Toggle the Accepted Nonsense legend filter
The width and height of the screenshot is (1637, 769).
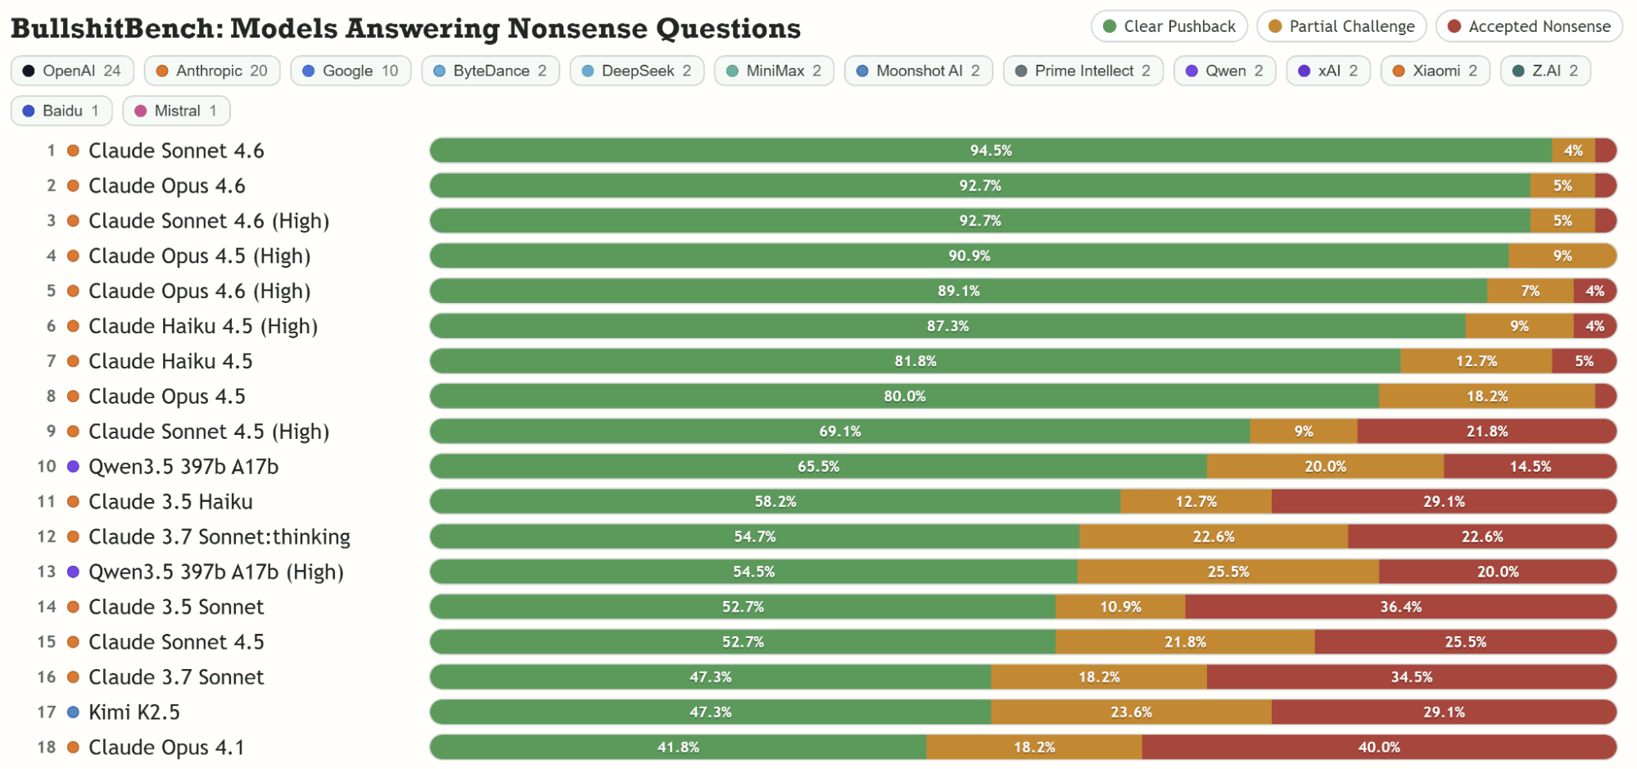[x=1529, y=26]
